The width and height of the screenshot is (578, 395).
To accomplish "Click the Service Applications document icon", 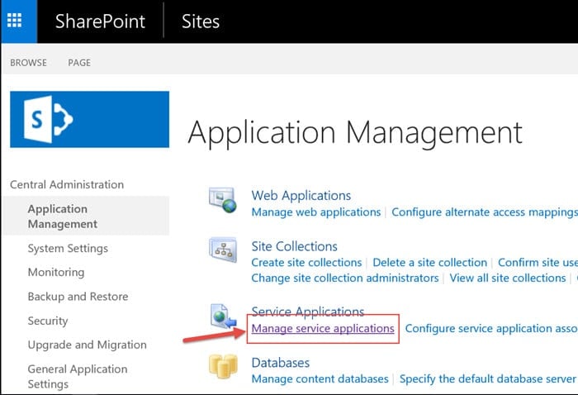I will [x=223, y=316].
